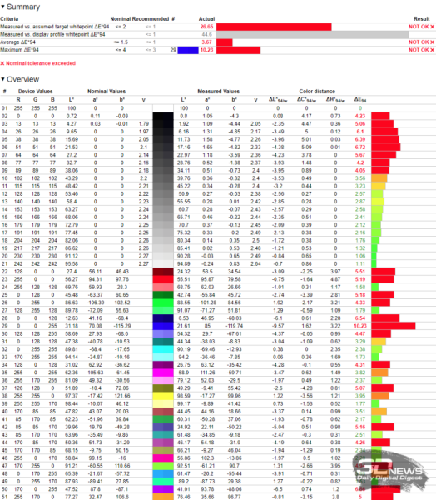Collapse the Overview section triangle
436x500 pixels.
[x=2, y=79]
